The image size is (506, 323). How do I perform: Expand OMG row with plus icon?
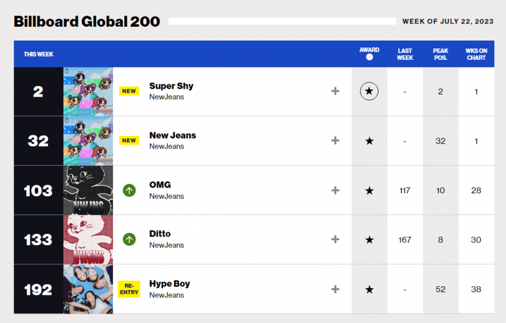[x=335, y=190]
